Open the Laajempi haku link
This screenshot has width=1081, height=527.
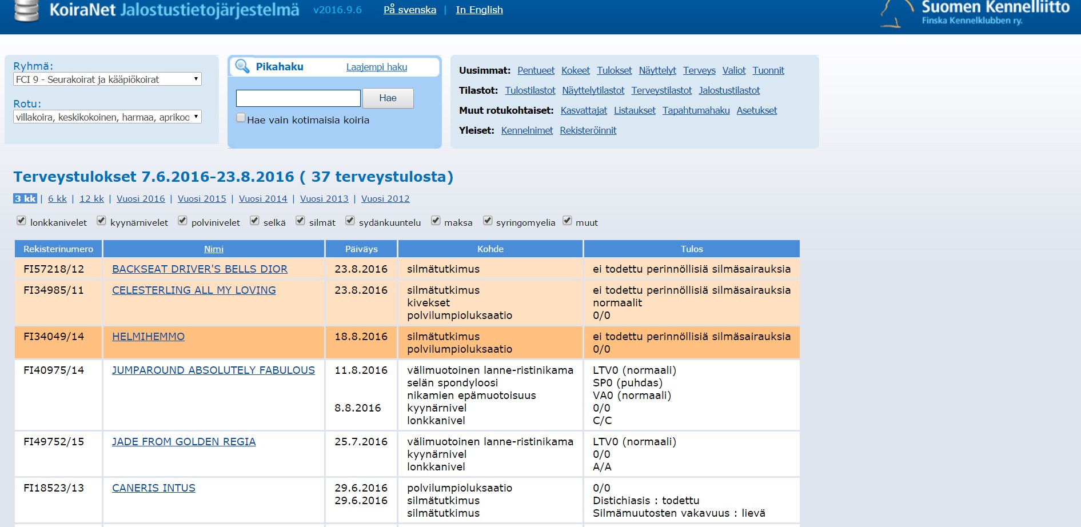point(376,67)
